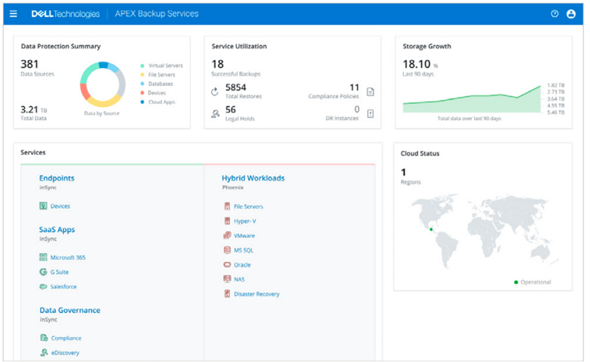Image resolution: width=590 pixels, height=362 pixels.
Task: Click the Total Restores circular arrow icon
Action: click(215, 92)
